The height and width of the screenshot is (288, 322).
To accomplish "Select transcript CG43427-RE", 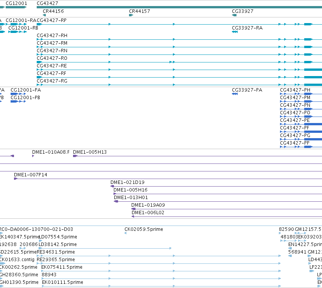I will click(52, 66).
